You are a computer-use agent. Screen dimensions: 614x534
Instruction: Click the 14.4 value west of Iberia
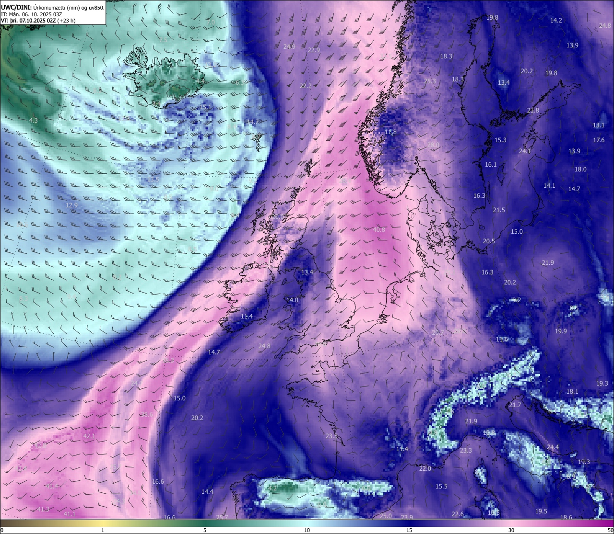click(207, 491)
